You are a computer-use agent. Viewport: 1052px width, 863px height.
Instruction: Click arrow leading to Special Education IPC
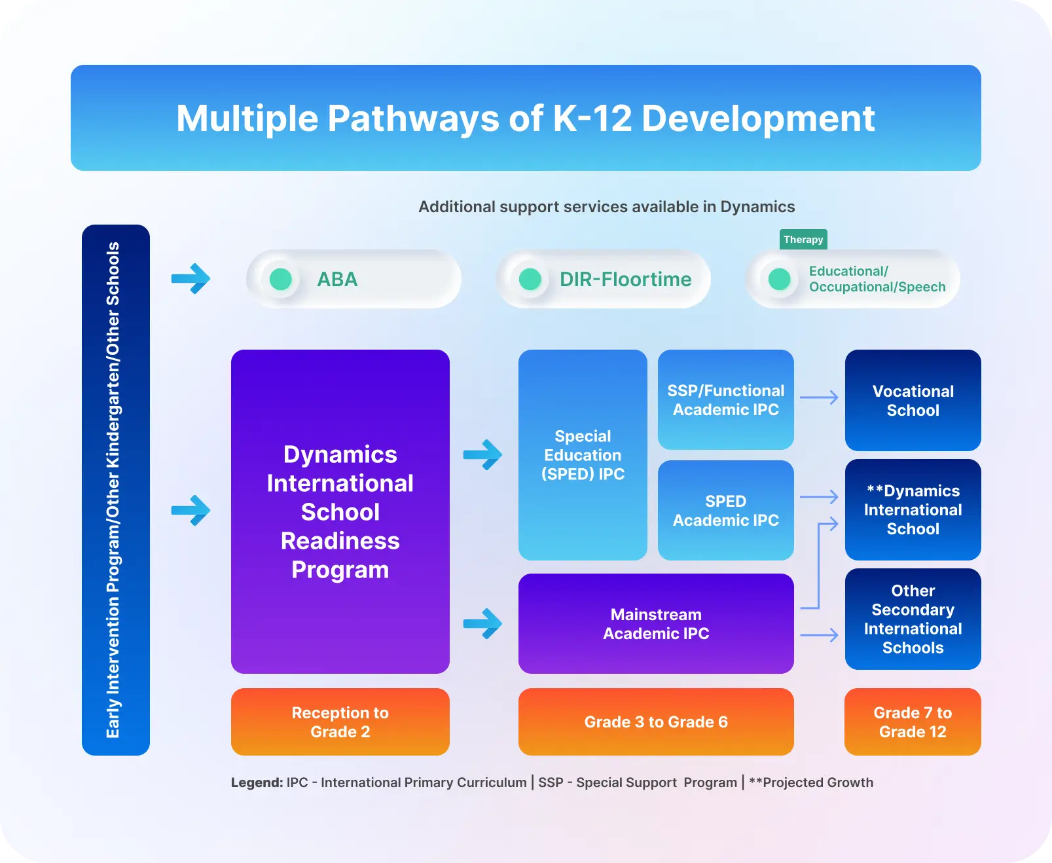pos(482,454)
